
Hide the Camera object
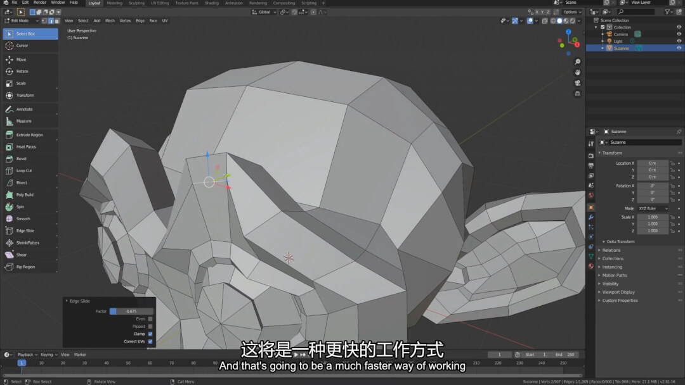pyautogui.click(x=679, y=34)
